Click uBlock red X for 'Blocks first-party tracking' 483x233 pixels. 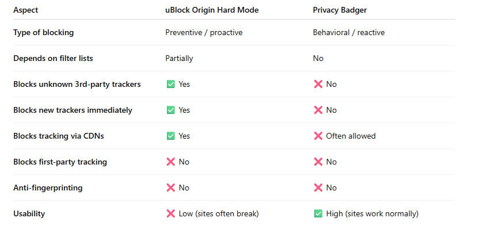coord(170,162)
